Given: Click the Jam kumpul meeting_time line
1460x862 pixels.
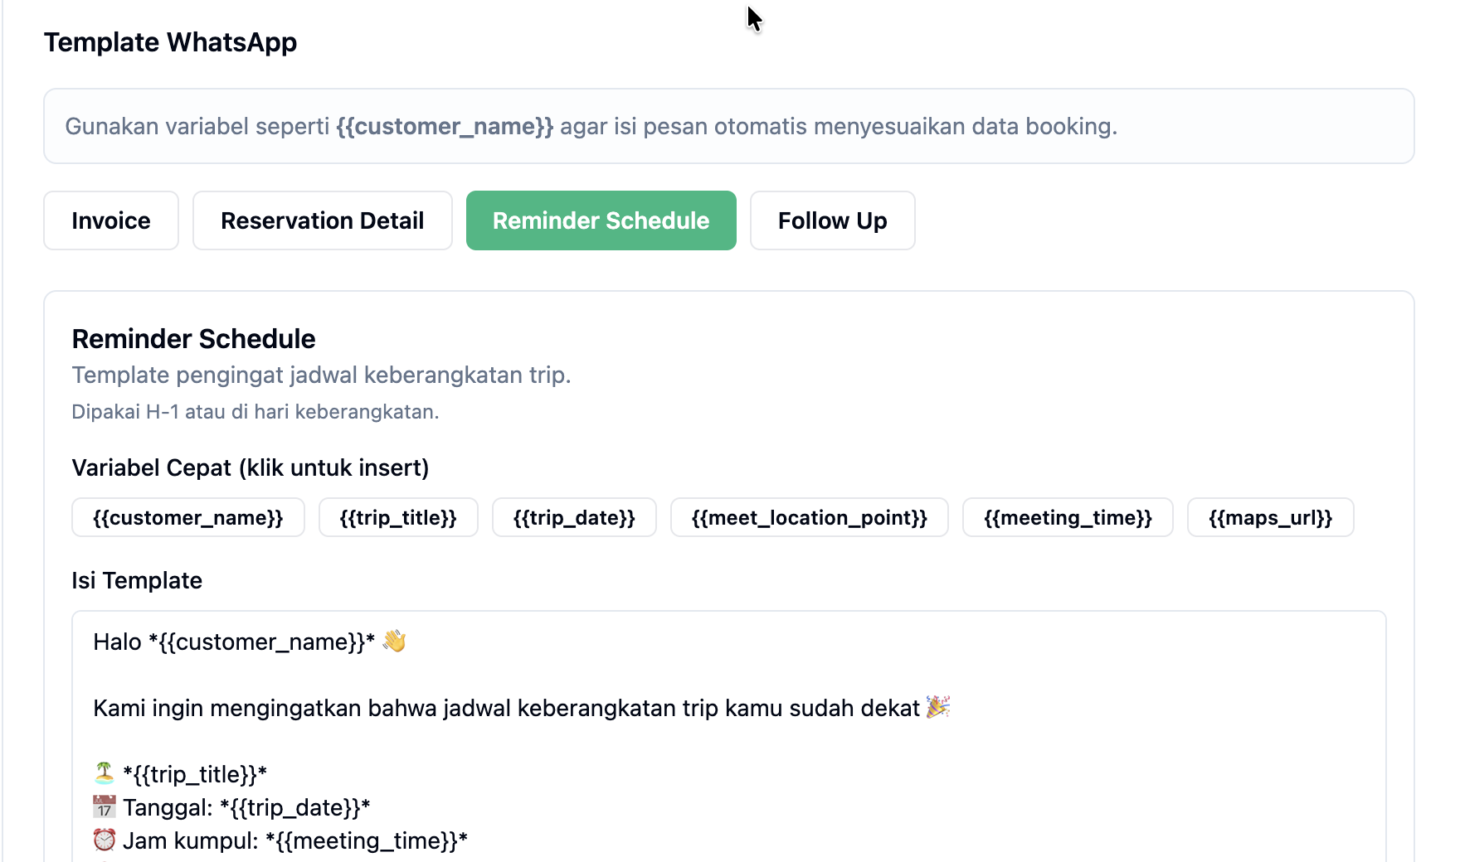Looking at the screenshot, I should pos(280,840).
